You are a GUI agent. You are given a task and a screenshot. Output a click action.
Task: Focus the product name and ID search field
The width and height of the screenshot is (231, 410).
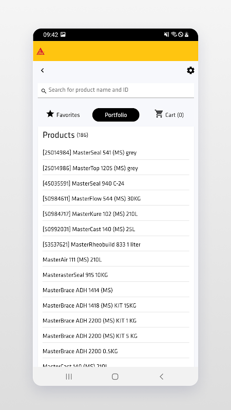pos(116,91)
